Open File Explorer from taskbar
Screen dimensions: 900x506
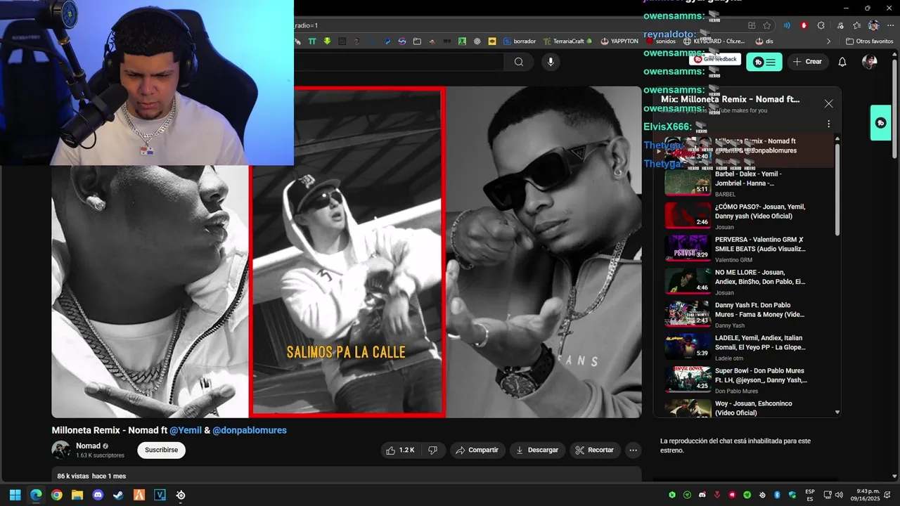[77, 495]
